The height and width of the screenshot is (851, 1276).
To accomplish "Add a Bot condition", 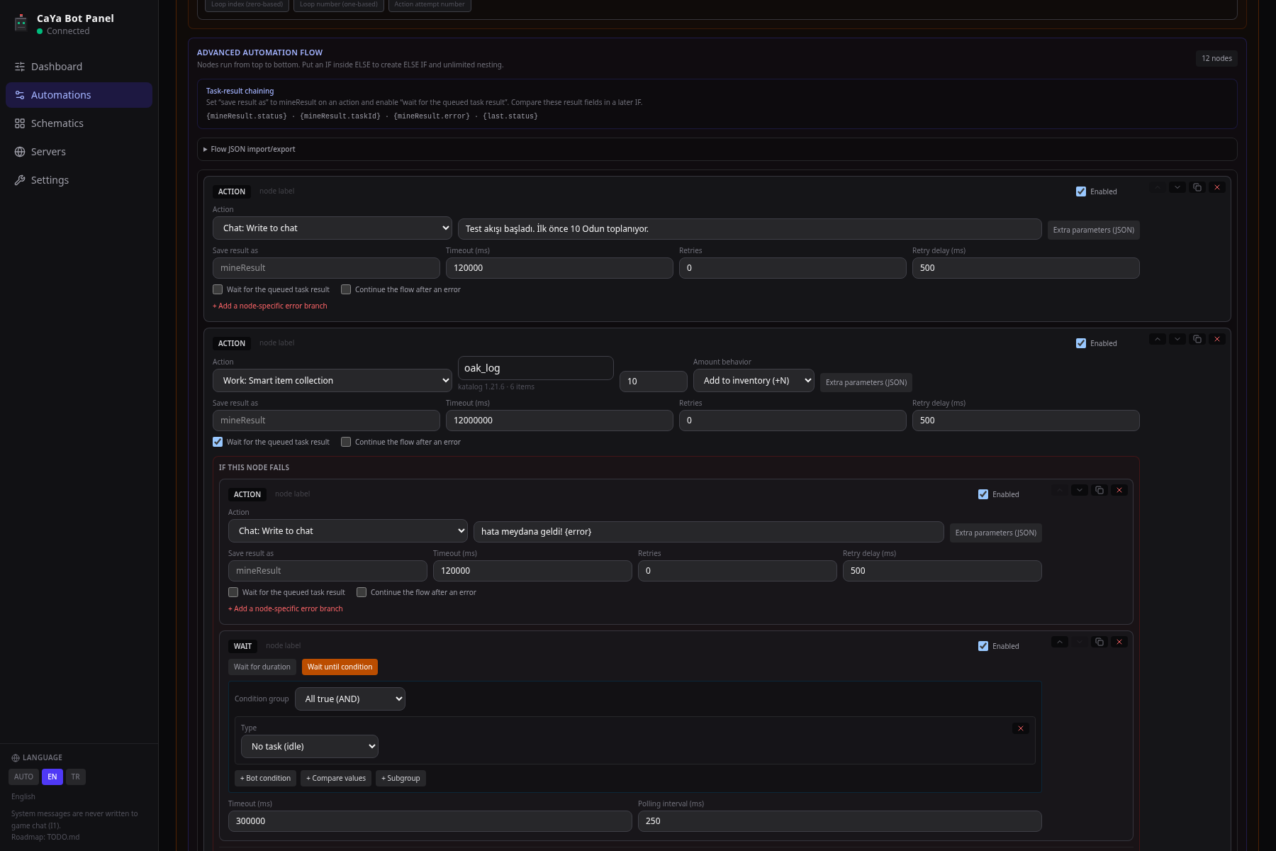I will (265, 779).
